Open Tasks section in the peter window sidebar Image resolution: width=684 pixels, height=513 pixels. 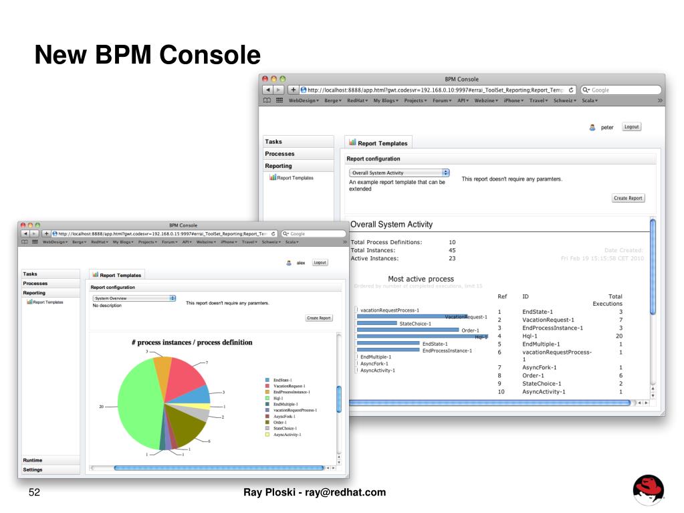298,141
